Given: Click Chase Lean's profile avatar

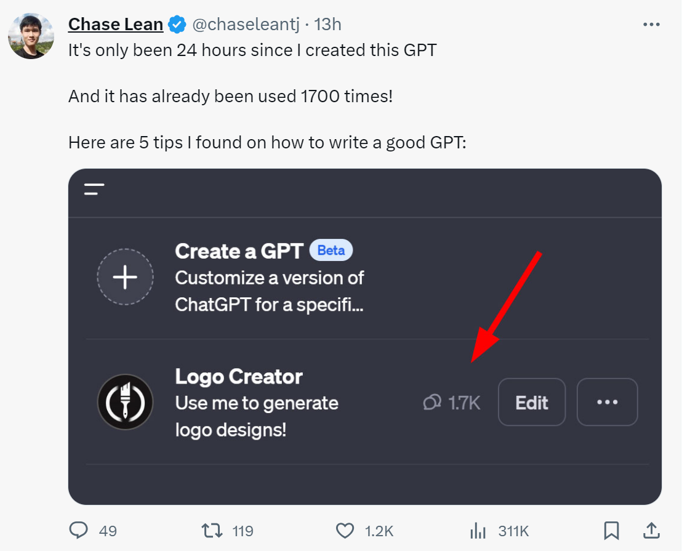Looking at the screenshot, I should [31, 36].
